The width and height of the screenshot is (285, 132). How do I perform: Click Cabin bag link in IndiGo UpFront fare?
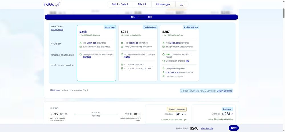pyautogui.click(x=175, y=43)
